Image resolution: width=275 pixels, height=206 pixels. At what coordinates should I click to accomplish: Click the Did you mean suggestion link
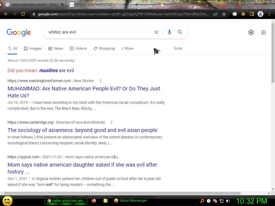tap(57, 71)
